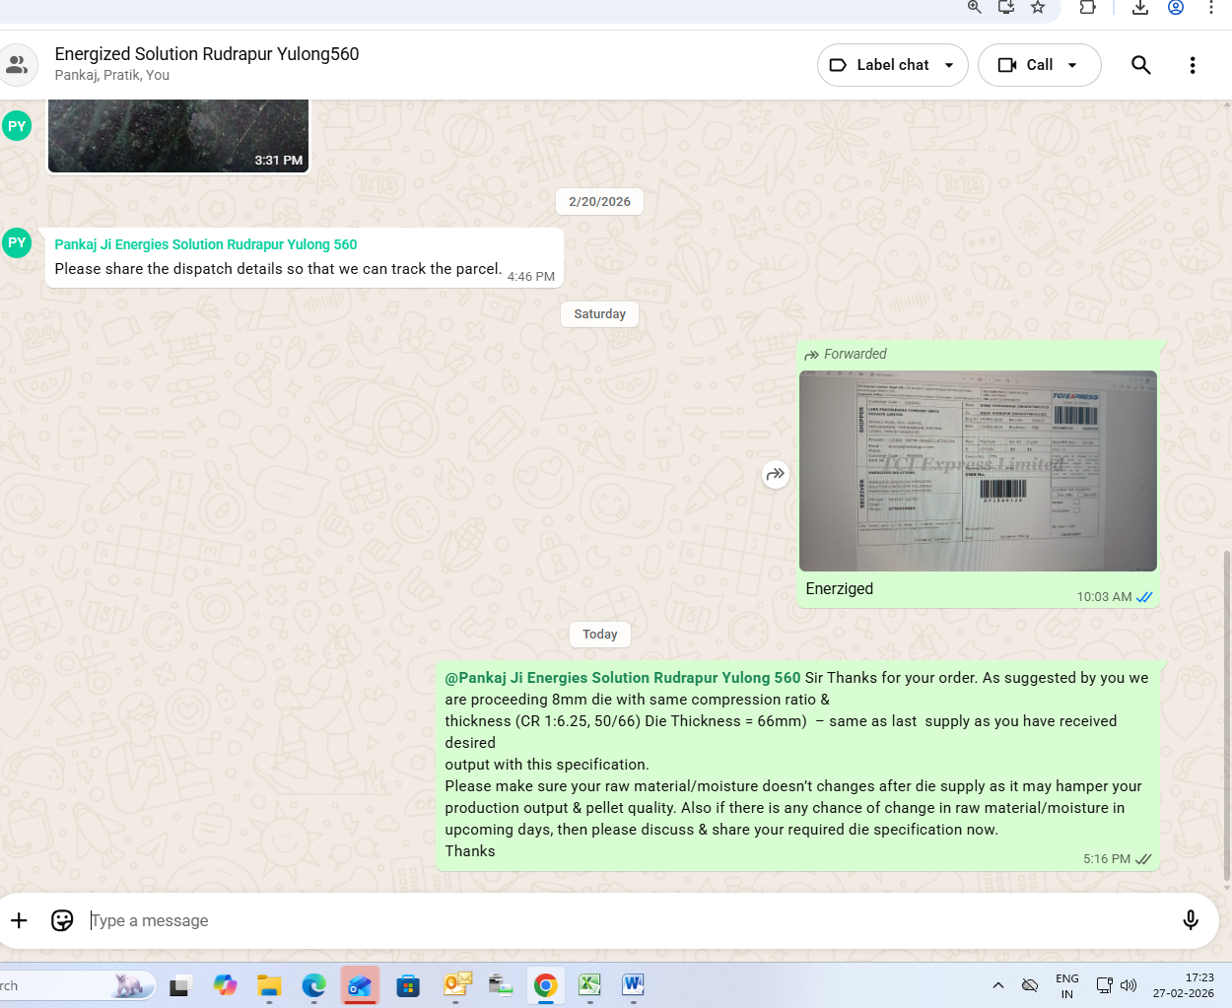The height and width of the screenshot is (1008, 1232).
Task: Open the group profile avatar icon
Action: [18, 65]
